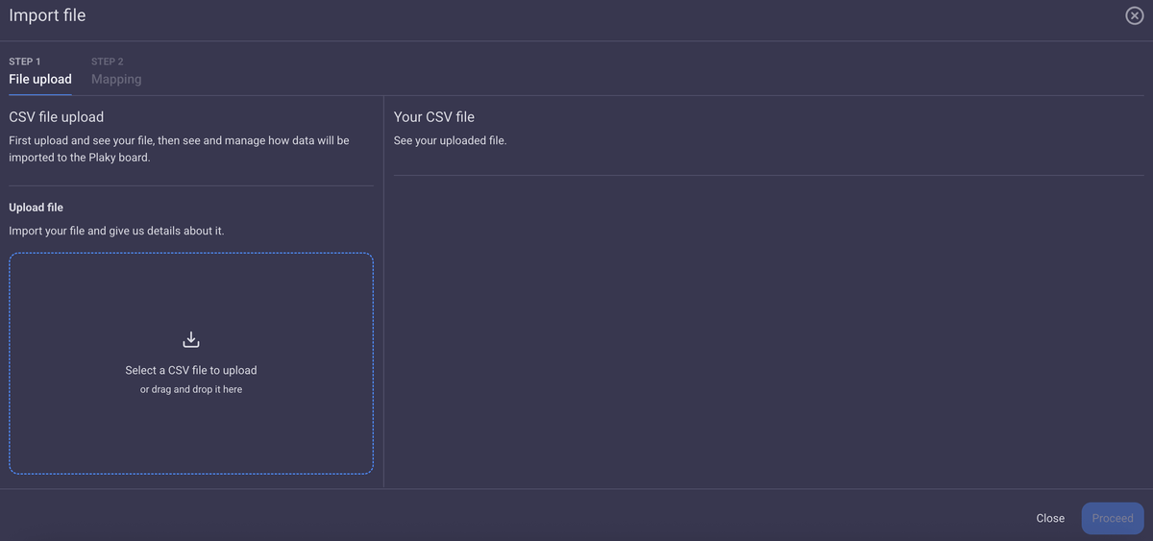Viewport: 1153px width, 541px height.
Task: Click the 'See your uploaded file.' text
Action: (450, 140)
